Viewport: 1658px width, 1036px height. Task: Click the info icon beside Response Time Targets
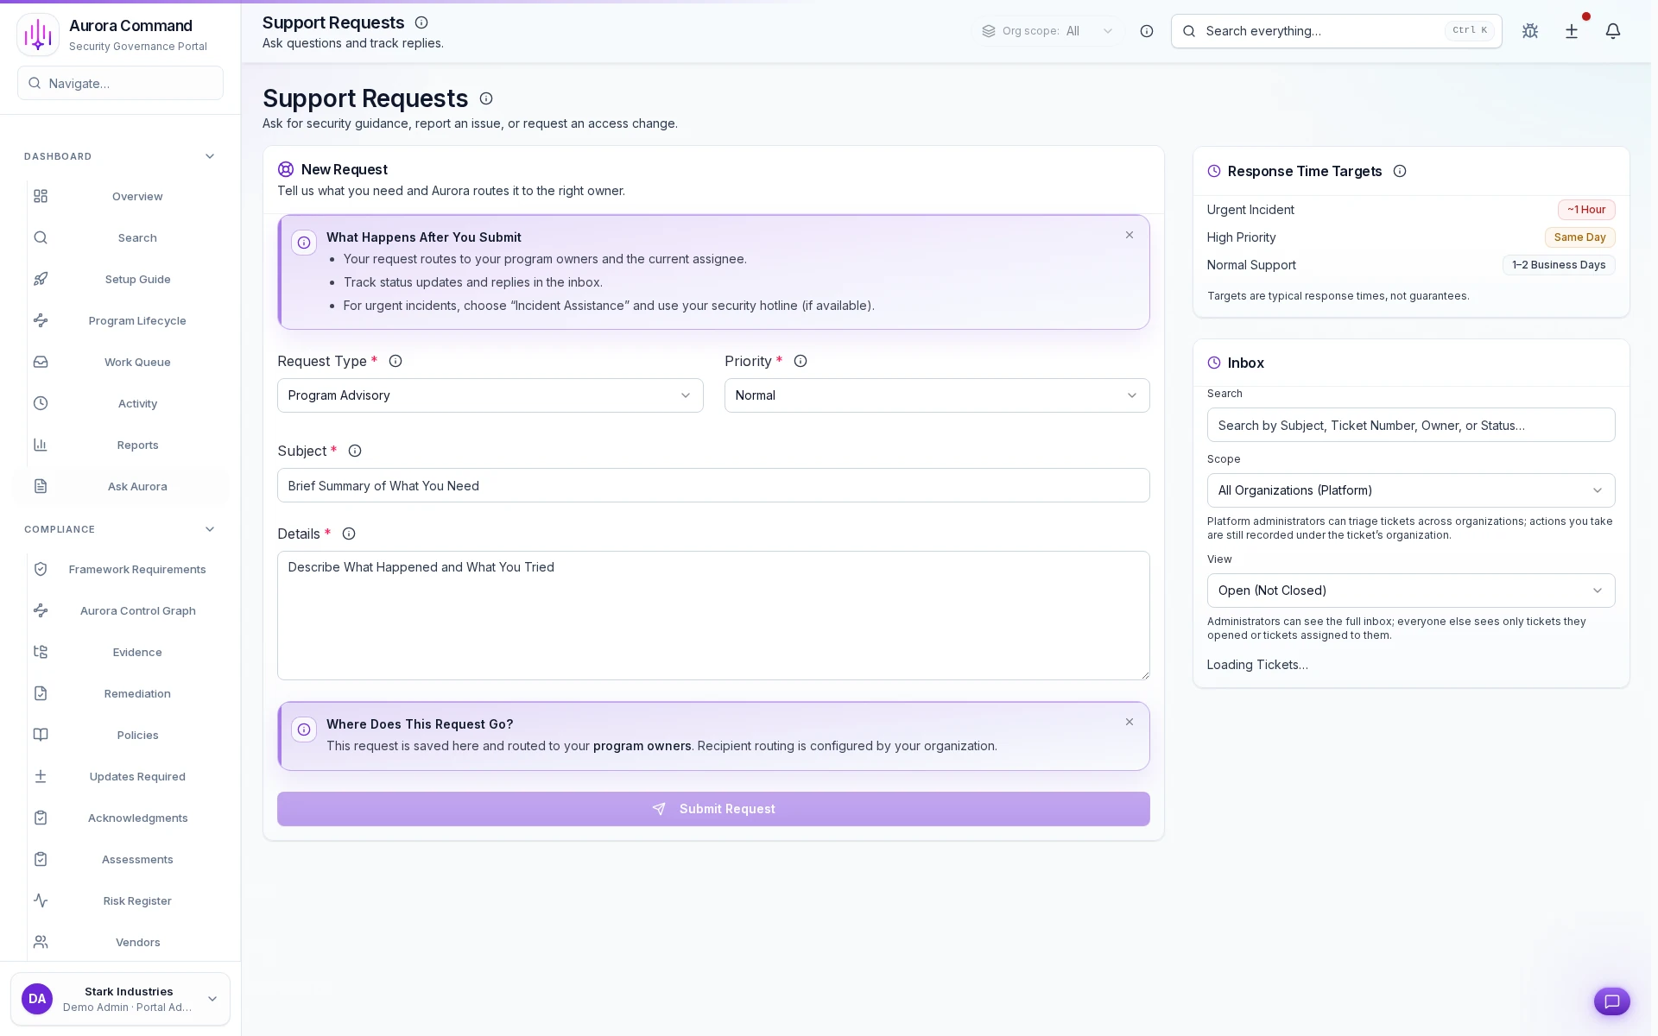(x=1399, y=171)
